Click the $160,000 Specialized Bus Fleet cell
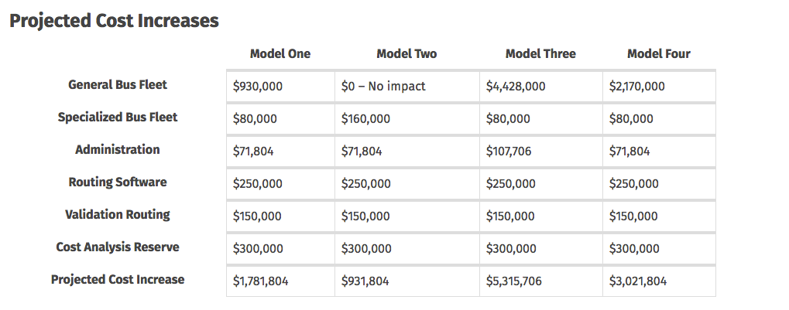Viewport: 789px width, 310px height. 366,119
